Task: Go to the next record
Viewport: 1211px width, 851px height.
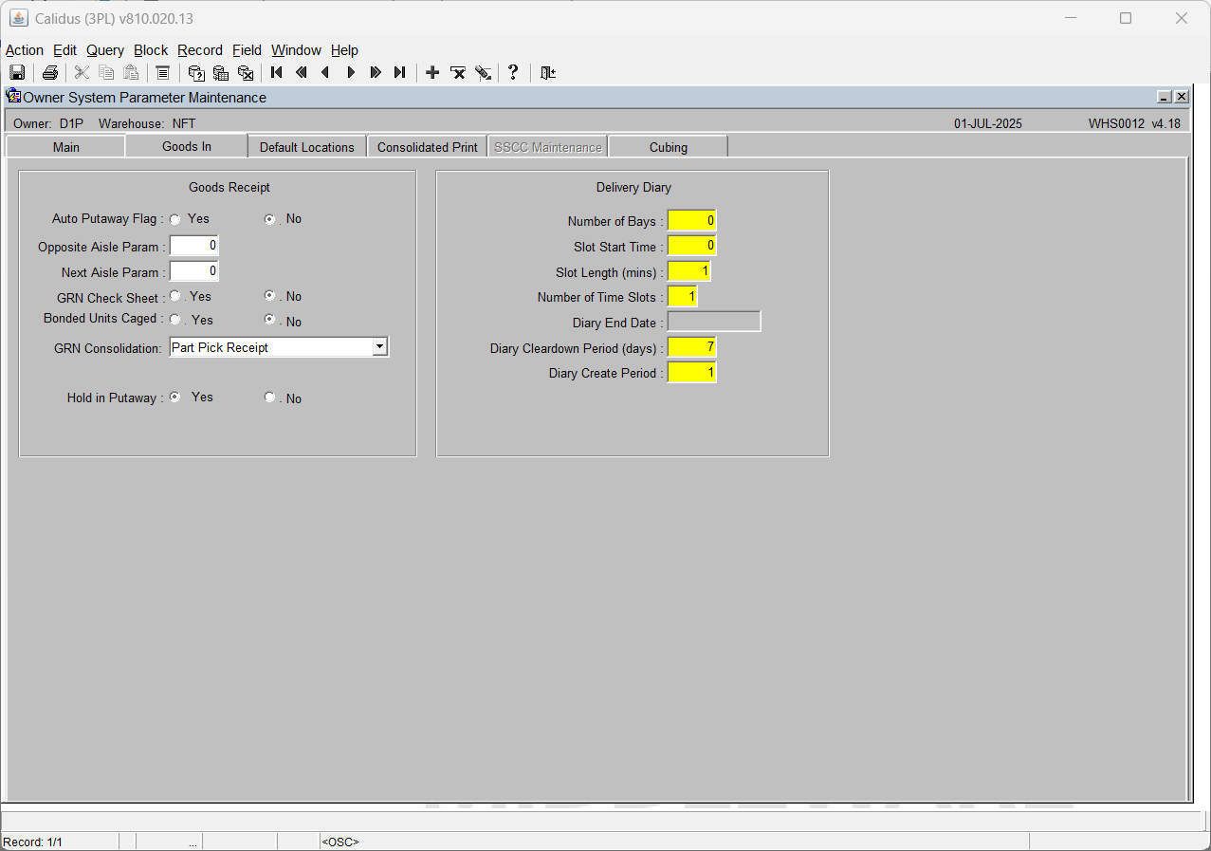Action: pyautogui.click(x=351, y=72)
